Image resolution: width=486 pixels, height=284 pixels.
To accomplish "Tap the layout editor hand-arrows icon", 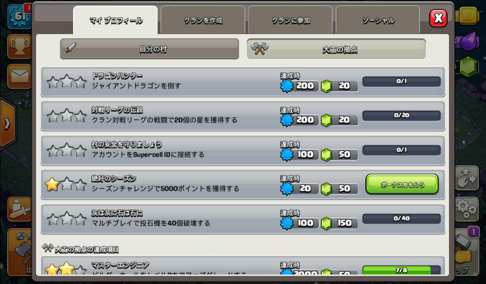I will tap(467, 177).
